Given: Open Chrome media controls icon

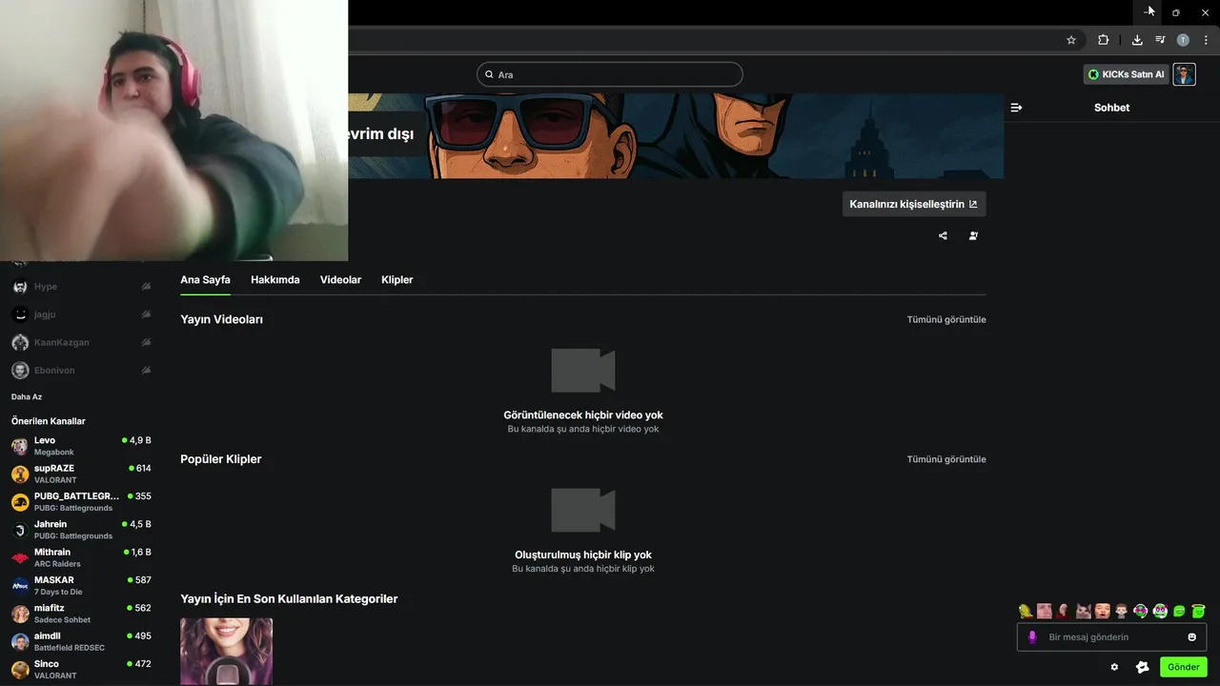Looking at the screenshot, I should coord(1160,40).
